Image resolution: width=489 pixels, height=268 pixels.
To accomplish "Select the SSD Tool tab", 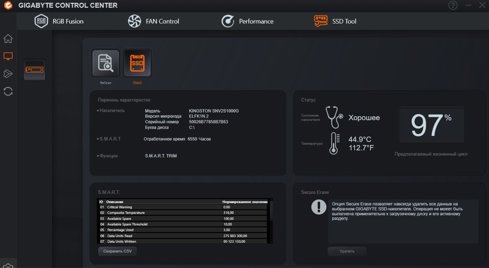I will [335, 21].
